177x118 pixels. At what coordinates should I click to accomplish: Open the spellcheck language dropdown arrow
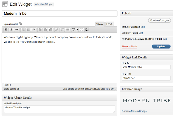click(x=77, y=29)
